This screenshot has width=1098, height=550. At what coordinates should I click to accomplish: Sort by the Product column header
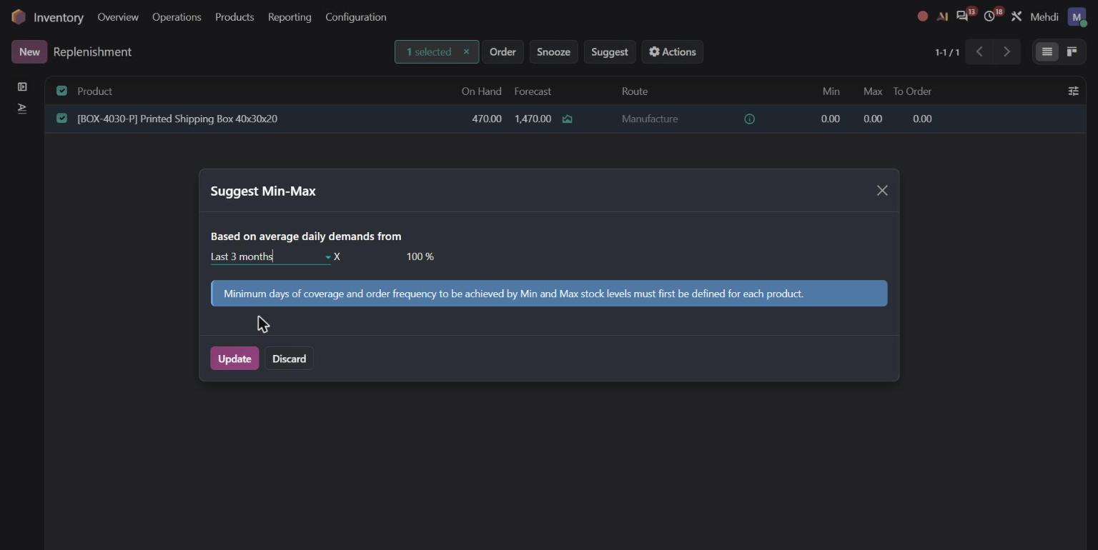tap(94, 91)
